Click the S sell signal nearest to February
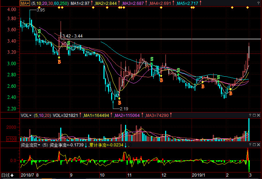This screenshot has width=262, height=179. point(218,77)
